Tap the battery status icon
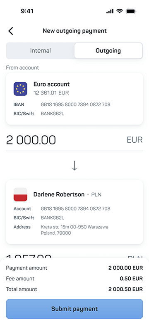The image size is (149, 325). pos(131,11)
